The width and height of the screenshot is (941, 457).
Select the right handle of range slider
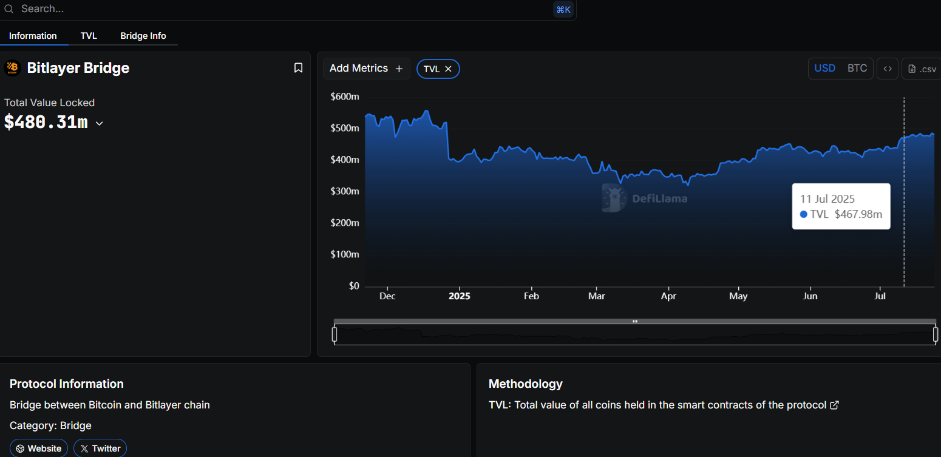pyautogui.click(x=936, y=334)
